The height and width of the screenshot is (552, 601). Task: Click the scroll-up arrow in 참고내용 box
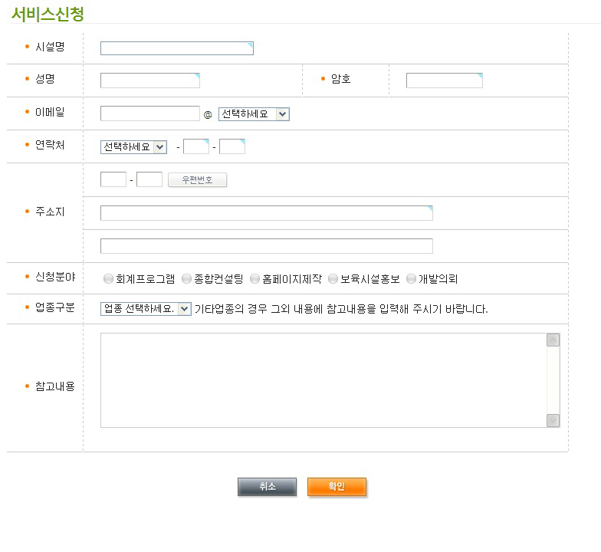click(553, 340)
